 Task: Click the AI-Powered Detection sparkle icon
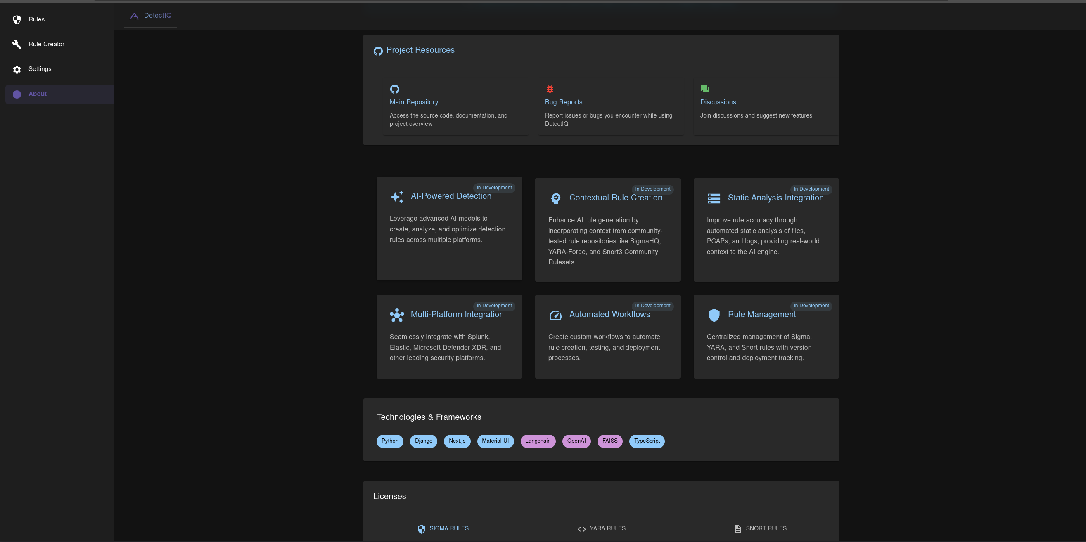pos(397,197)
